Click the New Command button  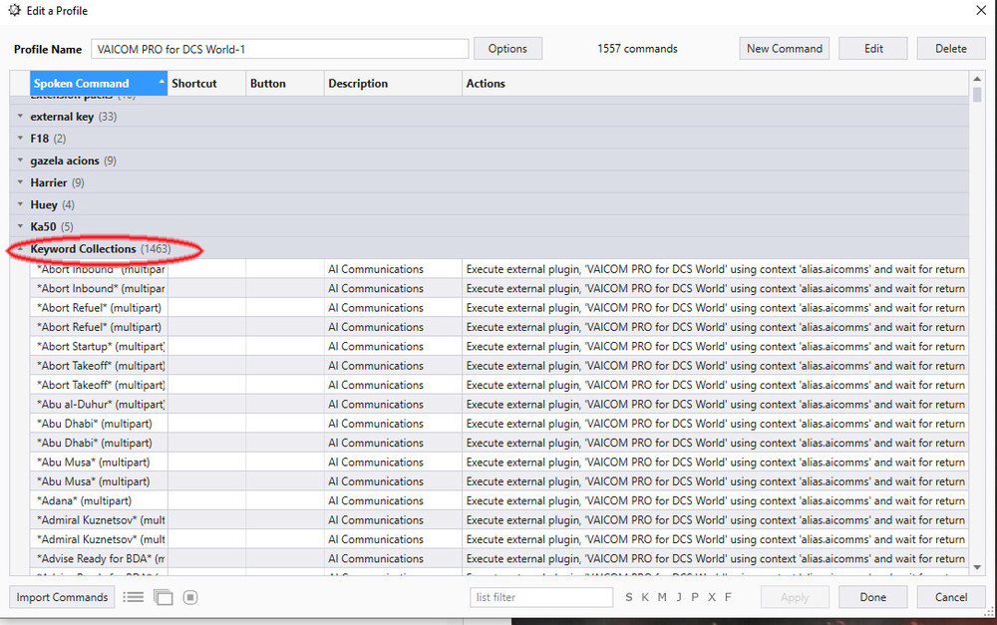784,48
